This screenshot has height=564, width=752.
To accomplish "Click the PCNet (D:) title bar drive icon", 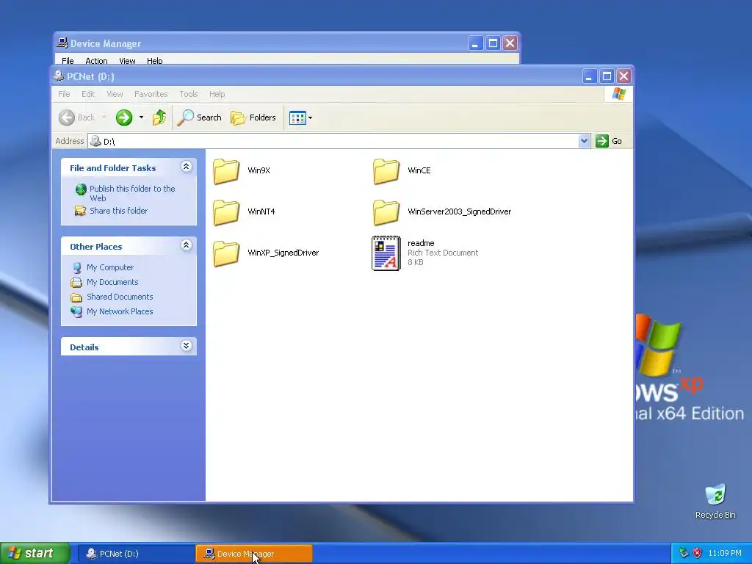I will [59, 76].
